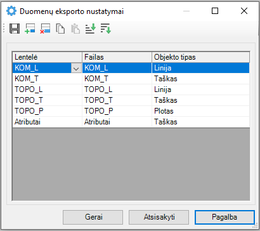Select Atributai cell in Failas column
The height and width of the screenshot is (231, 260).
(117, 122)
